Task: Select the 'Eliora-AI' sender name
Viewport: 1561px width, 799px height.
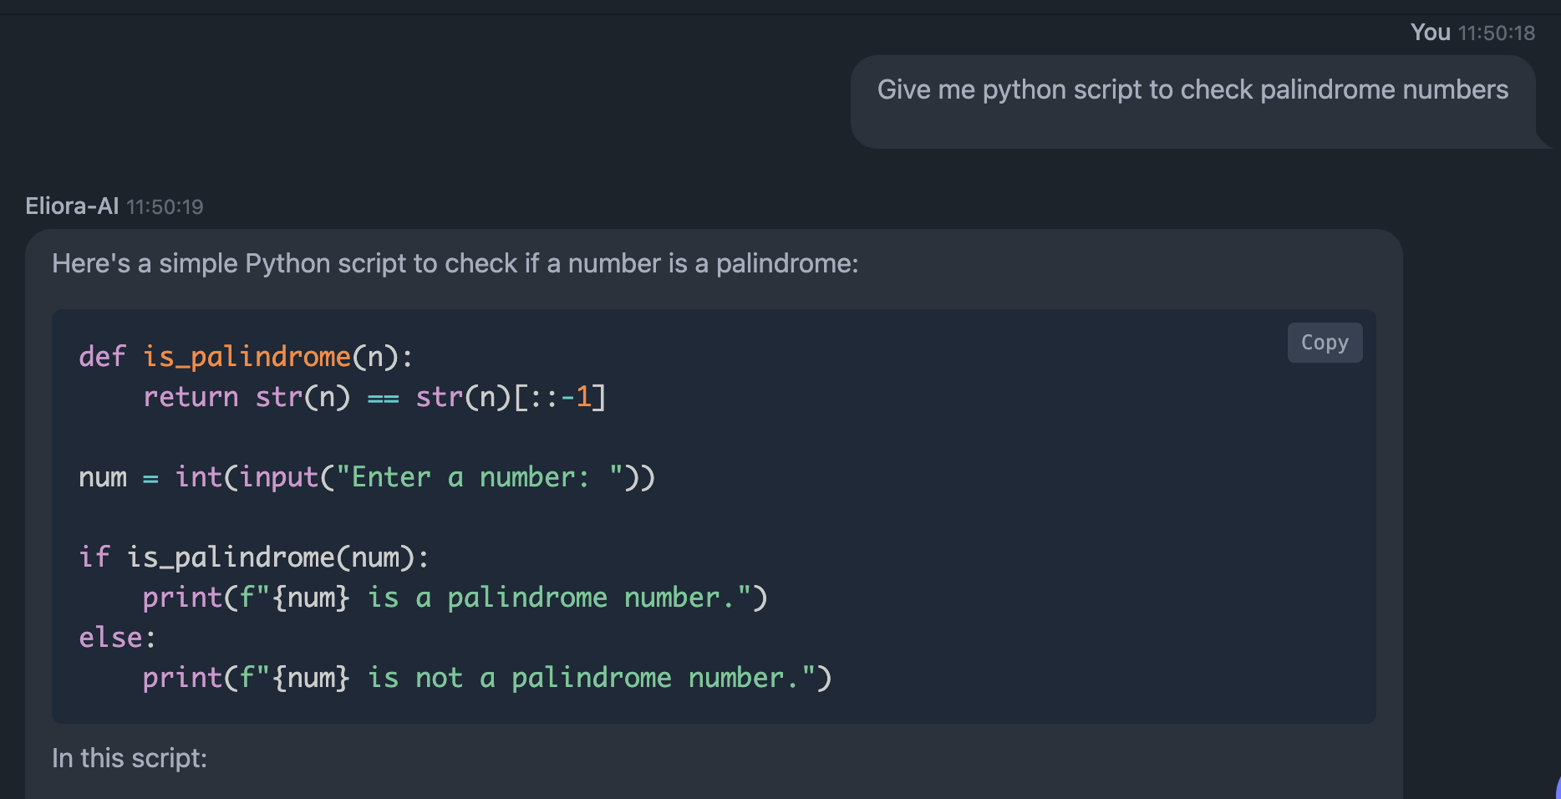Action: [x=72, y=206]
